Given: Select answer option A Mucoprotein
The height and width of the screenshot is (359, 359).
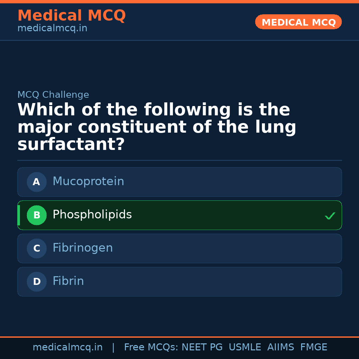Looking at the screenshot, I should [x=179, y=182].
